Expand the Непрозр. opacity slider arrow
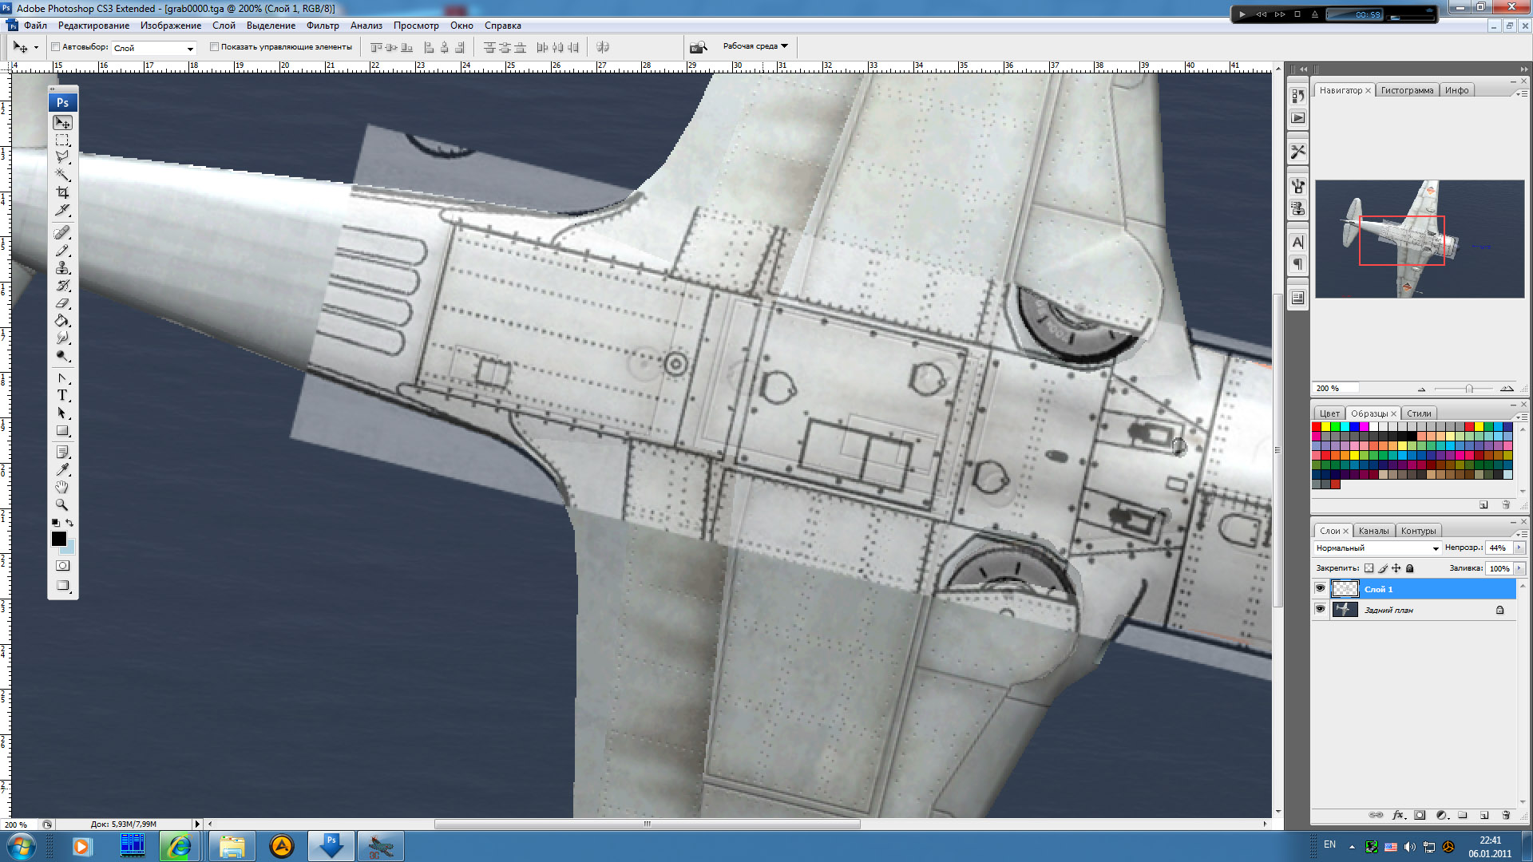The image size is (1533, 862). 1519,548
